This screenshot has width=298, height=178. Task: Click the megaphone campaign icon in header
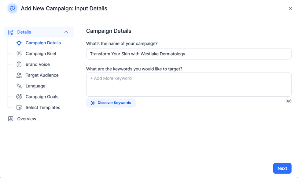[12, 8]
